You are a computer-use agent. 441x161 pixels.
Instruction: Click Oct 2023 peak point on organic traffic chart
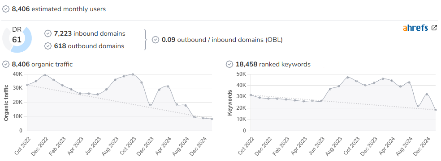tap(133, 74)
